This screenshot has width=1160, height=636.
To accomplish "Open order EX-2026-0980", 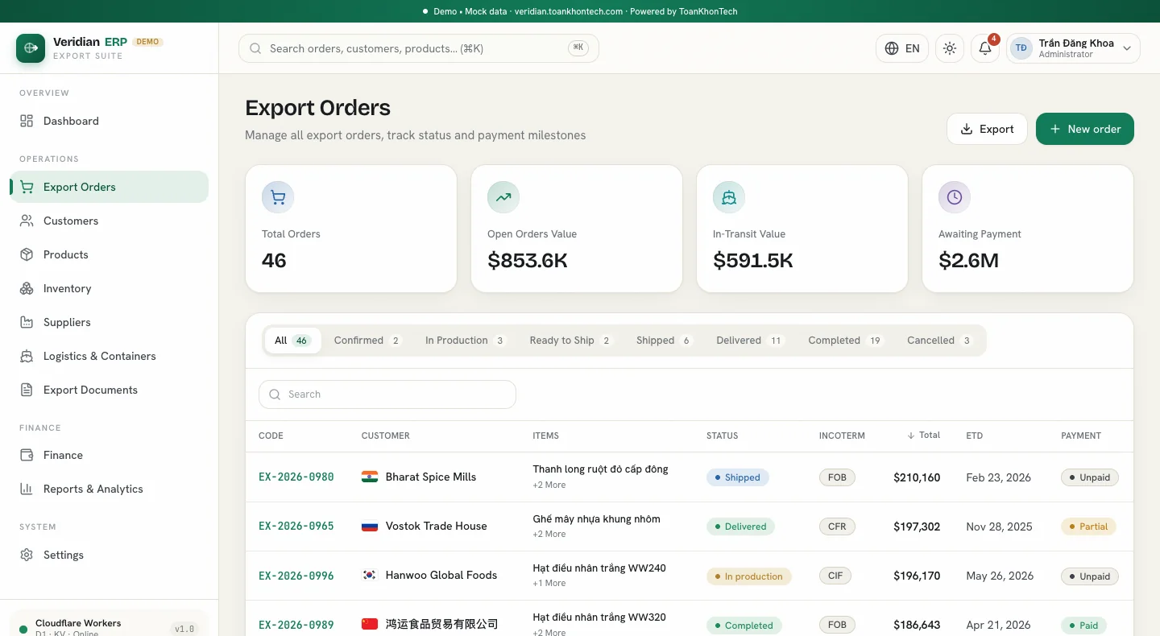I will (x=296, y=477).
